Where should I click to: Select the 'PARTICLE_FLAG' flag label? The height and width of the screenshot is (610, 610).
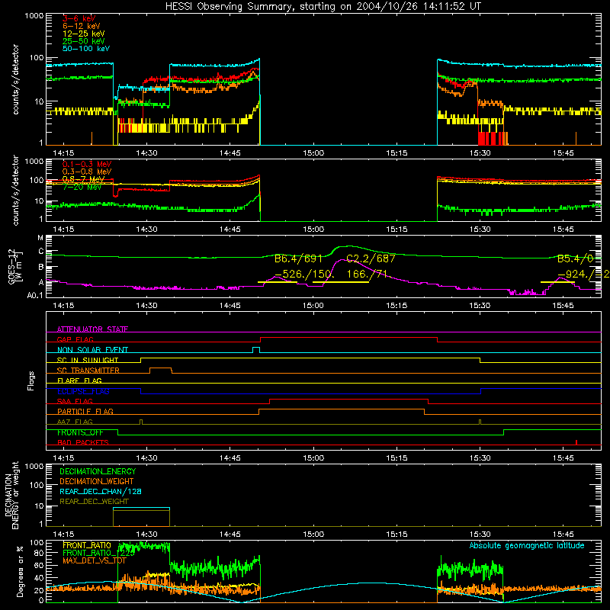pyautogui.click(x=85, y=412)
